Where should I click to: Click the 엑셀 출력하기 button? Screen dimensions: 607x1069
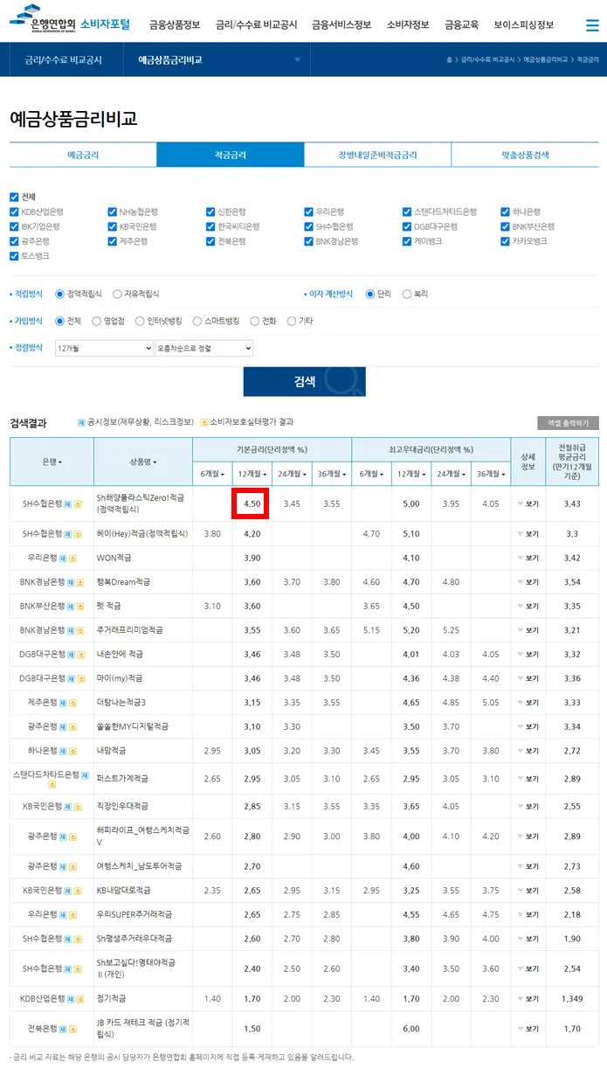(568, 423)
